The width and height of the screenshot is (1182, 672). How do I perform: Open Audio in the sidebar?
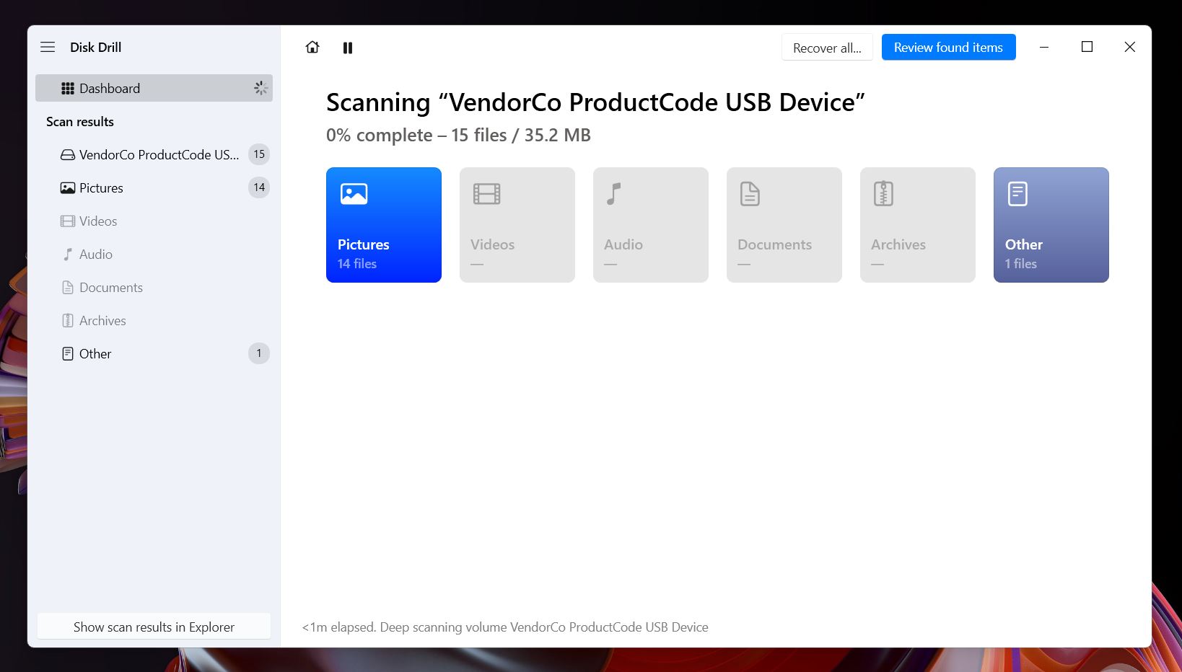[x=154, y=254]
